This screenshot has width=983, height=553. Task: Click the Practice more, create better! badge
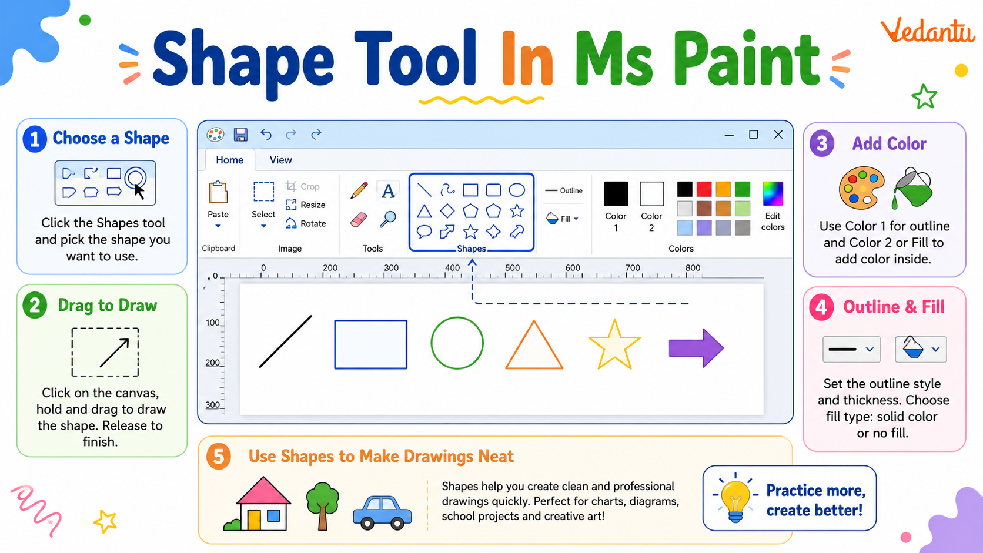(789, 498)
